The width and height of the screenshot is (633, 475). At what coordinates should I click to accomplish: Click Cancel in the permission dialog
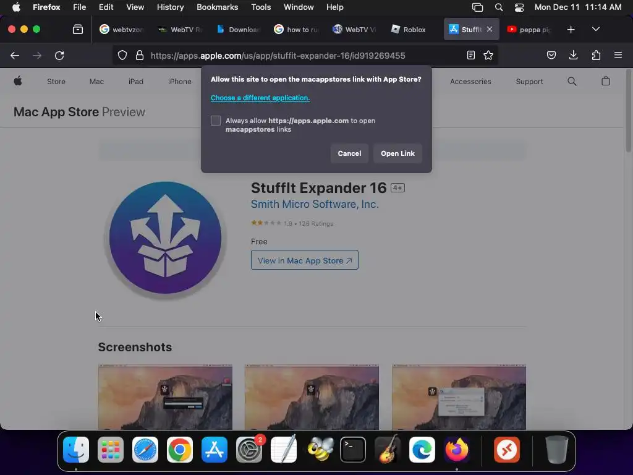tap(349, 153)
